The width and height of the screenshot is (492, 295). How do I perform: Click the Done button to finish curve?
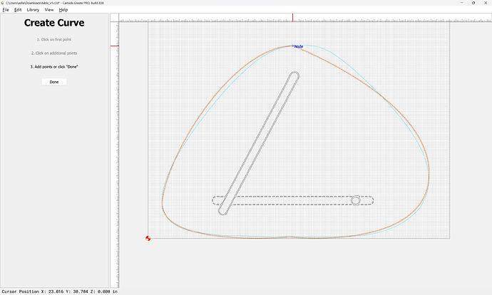point(54,82)
